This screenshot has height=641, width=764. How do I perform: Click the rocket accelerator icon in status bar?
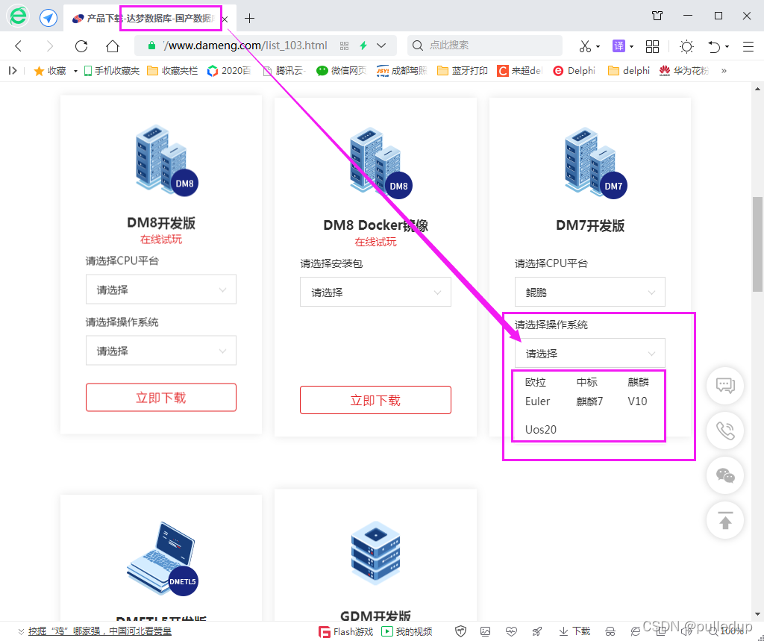[x=537, y=632]
